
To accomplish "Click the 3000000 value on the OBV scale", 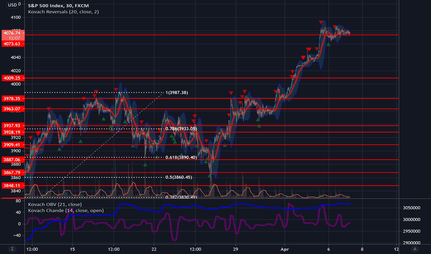I will [412, 219].
